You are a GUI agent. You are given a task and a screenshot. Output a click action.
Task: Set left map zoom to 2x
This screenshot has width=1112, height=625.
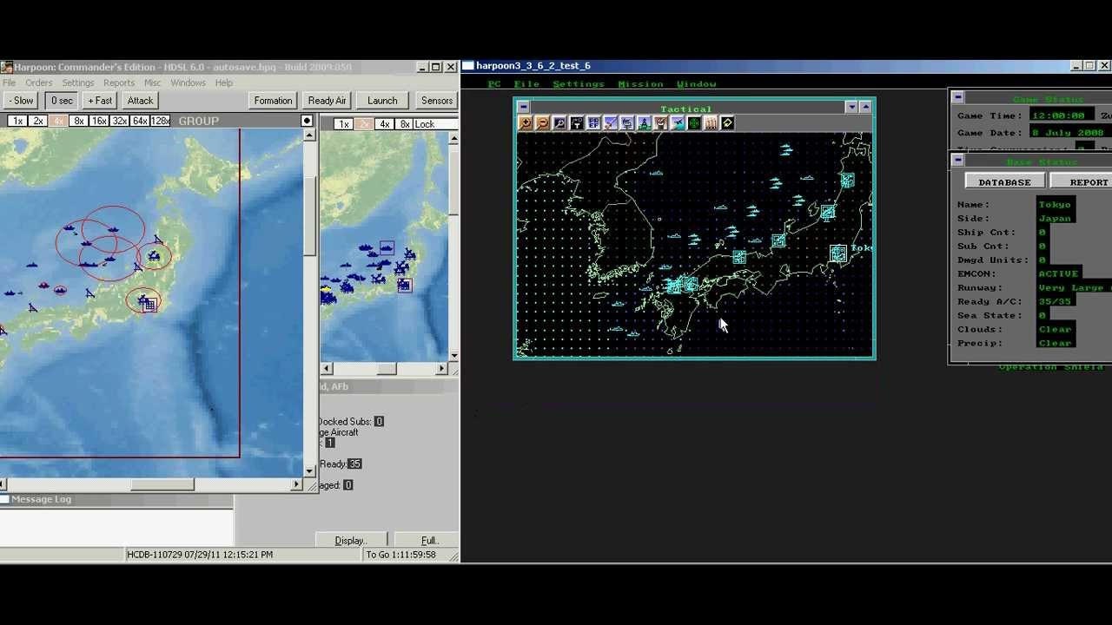pos(38,121)
